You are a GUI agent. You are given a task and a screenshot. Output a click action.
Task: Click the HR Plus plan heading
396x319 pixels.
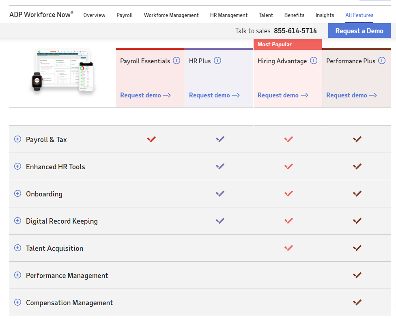[200, 61]
